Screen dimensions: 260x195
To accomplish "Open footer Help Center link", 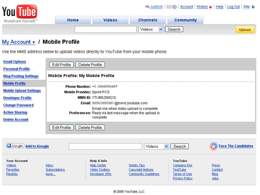I will (x=98, y=165).
